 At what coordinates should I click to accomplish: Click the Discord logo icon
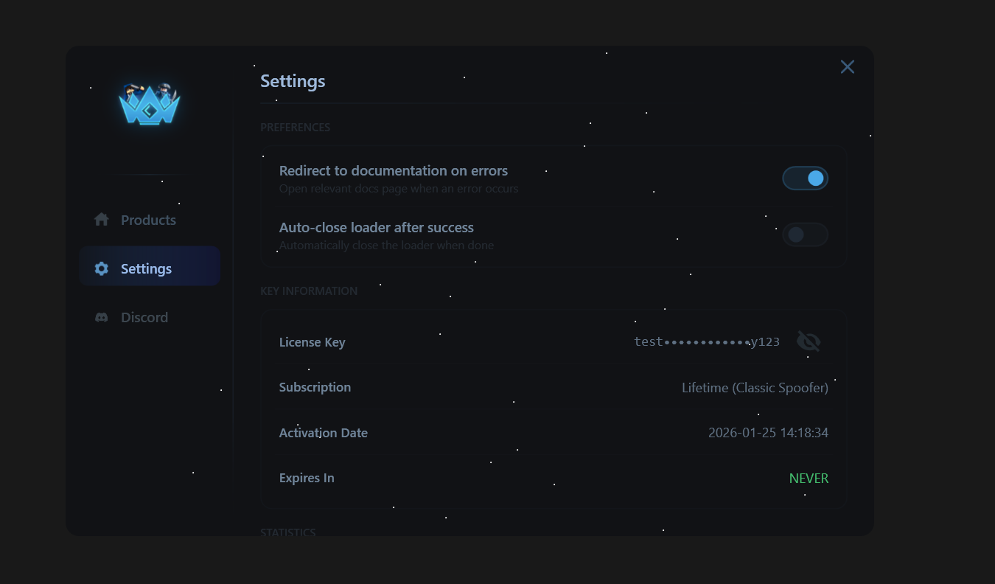tap(102, 317)
